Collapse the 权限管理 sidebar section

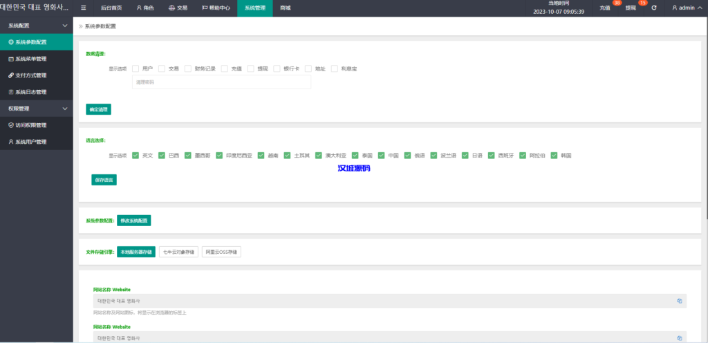(65, 109)
